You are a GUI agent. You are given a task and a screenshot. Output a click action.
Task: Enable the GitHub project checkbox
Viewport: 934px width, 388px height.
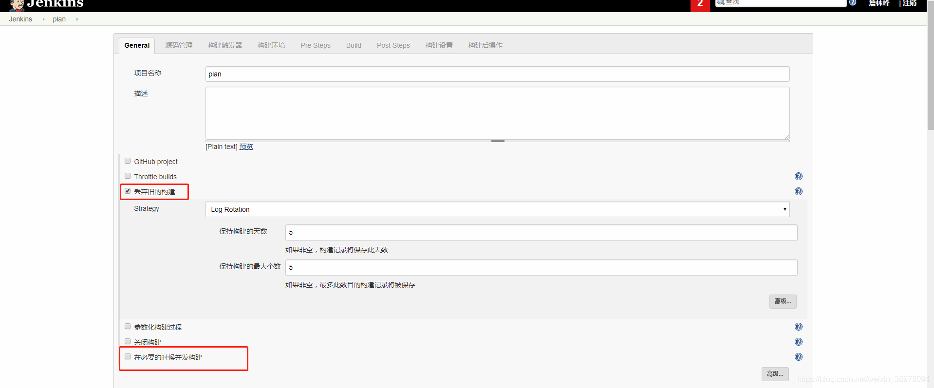[x=128, y=161]
